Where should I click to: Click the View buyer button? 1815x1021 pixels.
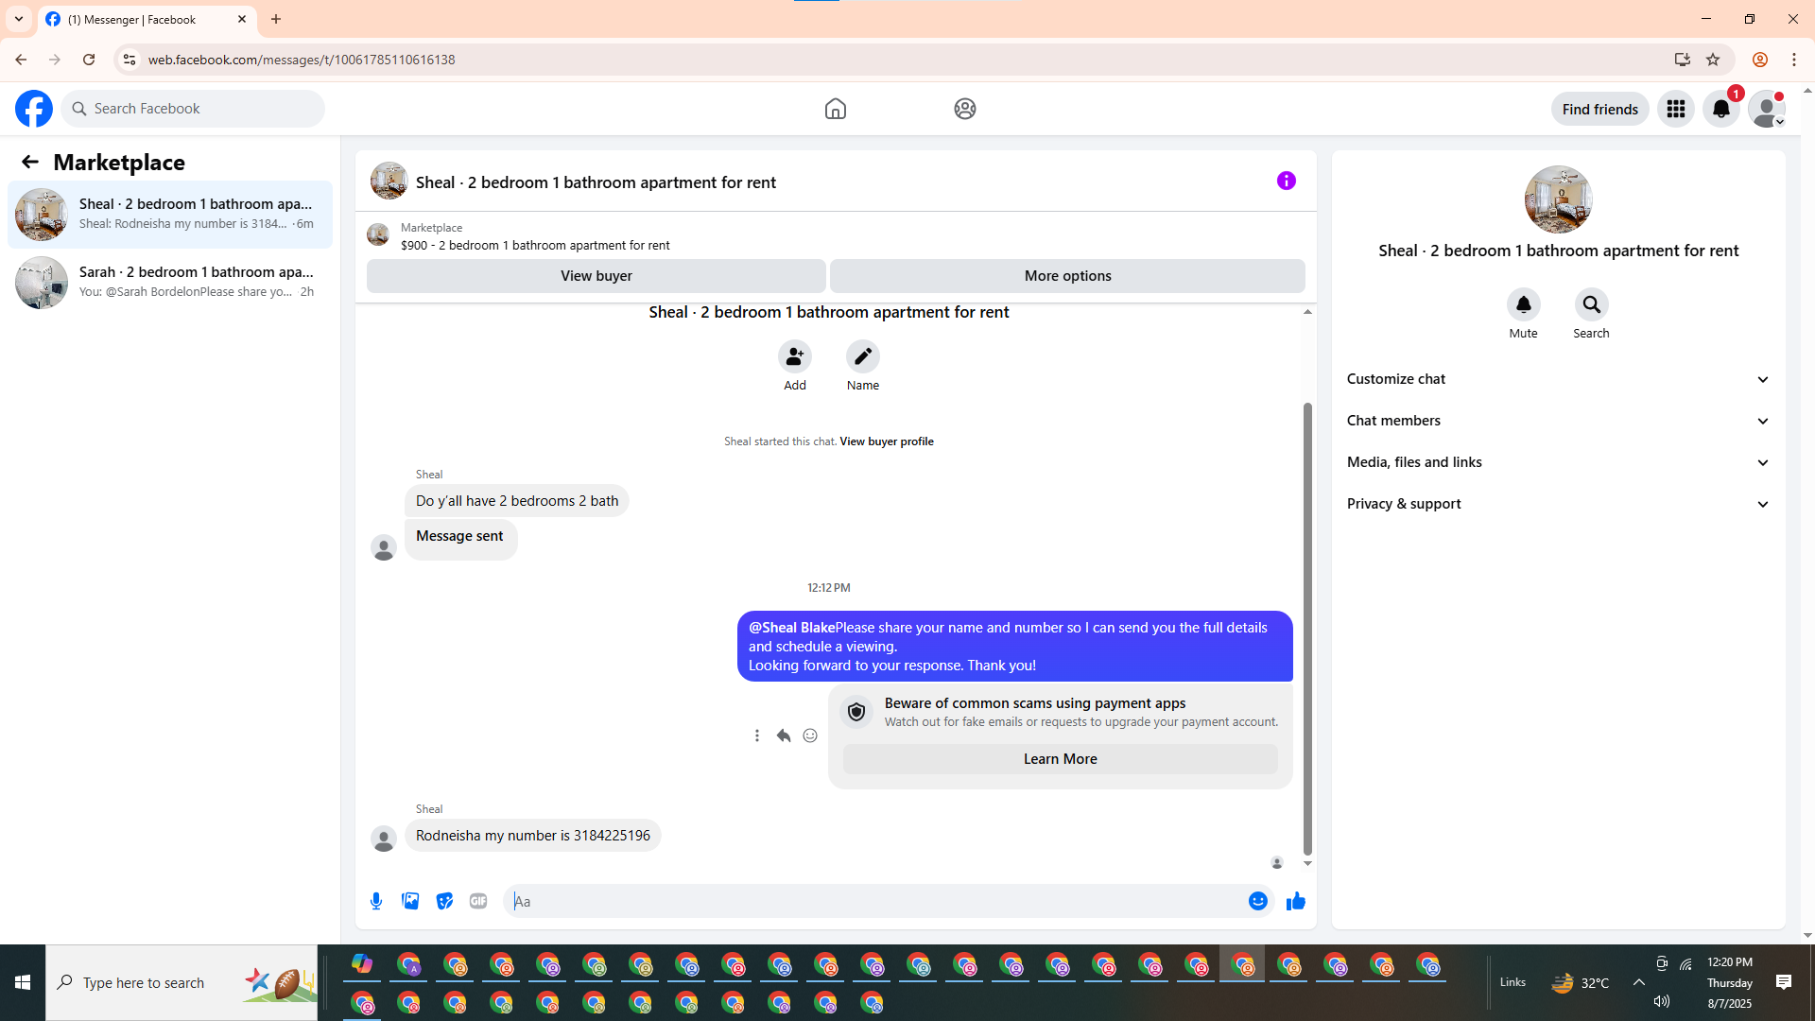[596, 276]
